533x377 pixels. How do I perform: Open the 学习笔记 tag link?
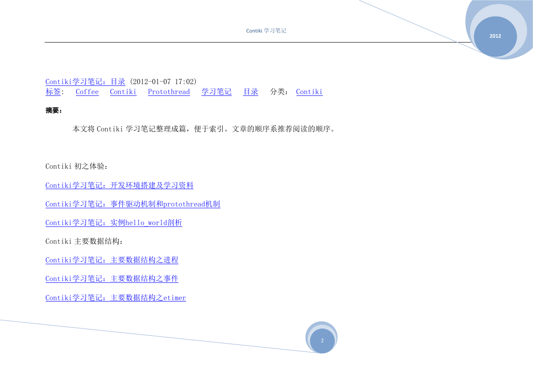(217, 92)
